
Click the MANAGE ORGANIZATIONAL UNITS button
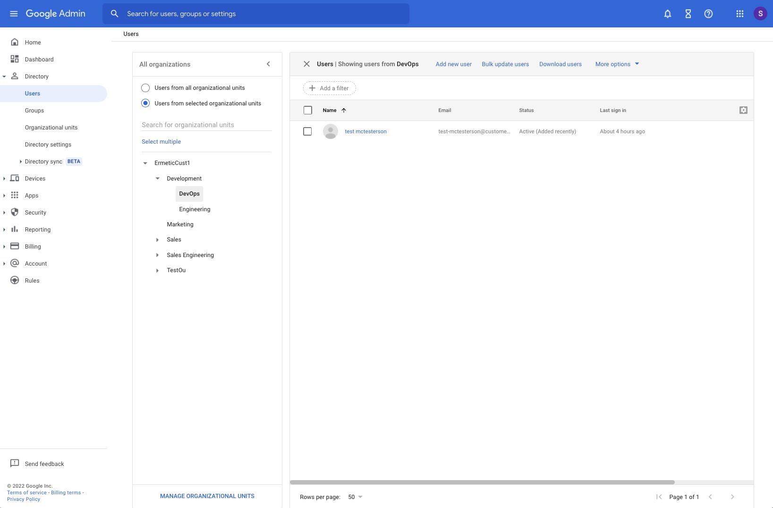(x=207, y=496)
